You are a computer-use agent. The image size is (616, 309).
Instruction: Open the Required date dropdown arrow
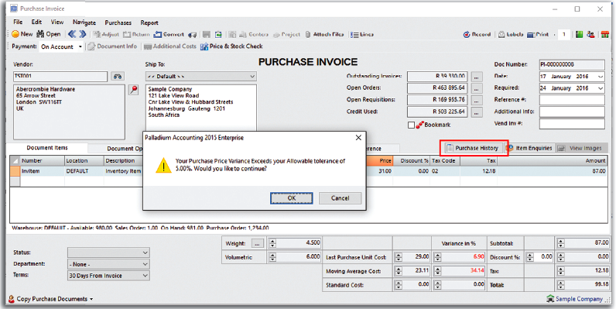coord(601,88)
